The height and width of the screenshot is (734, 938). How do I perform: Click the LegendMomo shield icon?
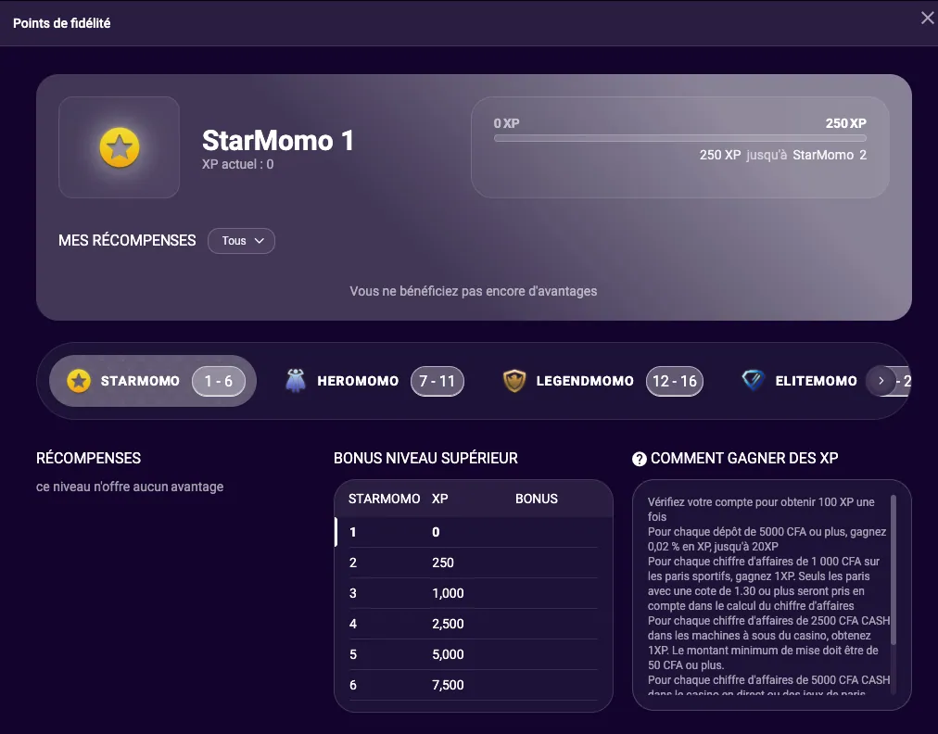tap(514, 381)
